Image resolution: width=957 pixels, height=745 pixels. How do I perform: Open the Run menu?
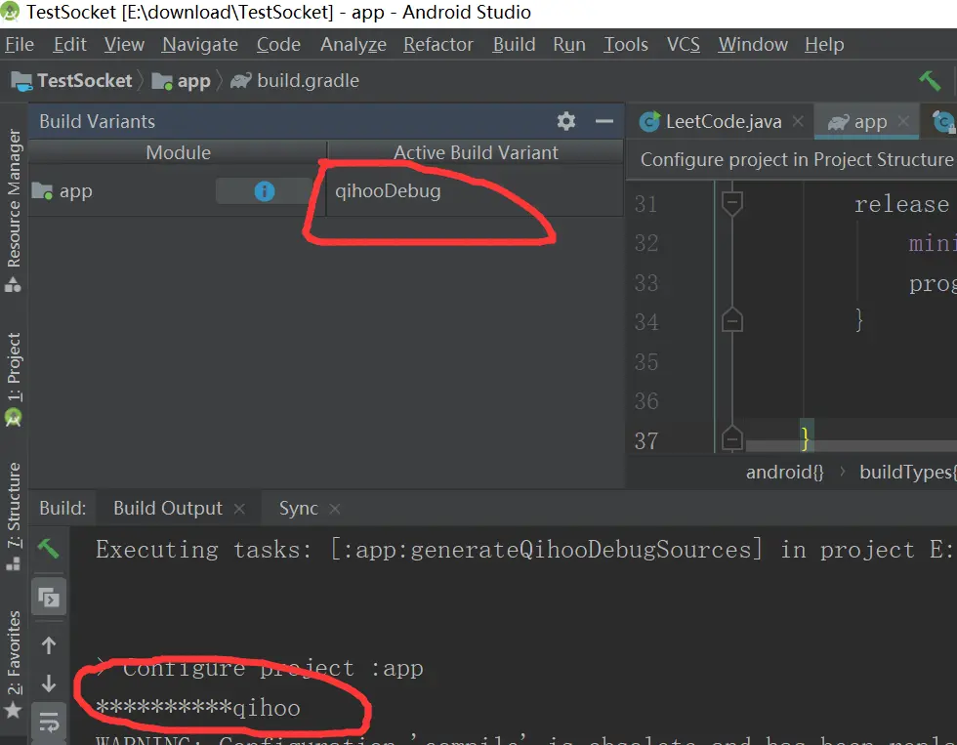[568, 45]
